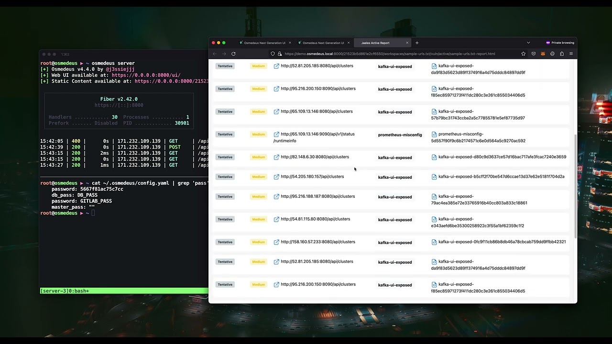Click the browser forward arrow
This screenshot has width=612, height=344.
224,54
